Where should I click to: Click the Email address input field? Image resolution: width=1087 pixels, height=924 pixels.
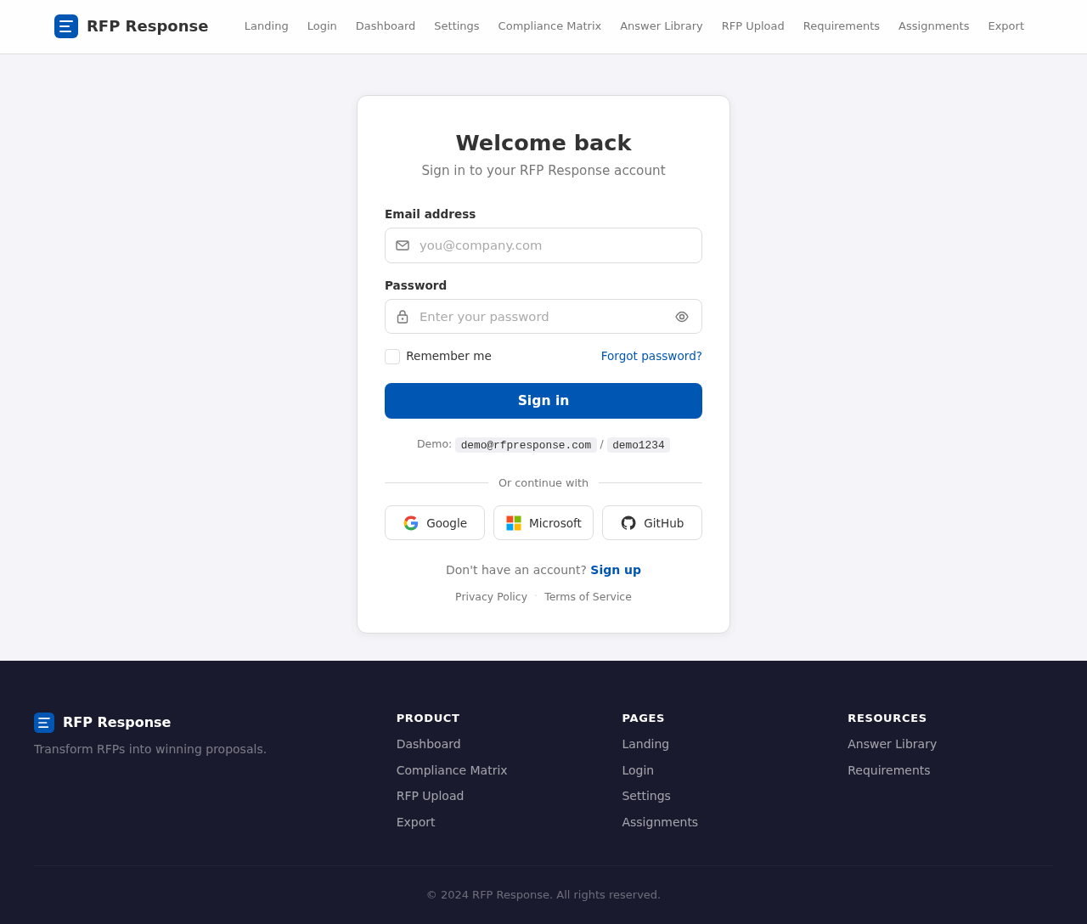[x=543, y=245]
